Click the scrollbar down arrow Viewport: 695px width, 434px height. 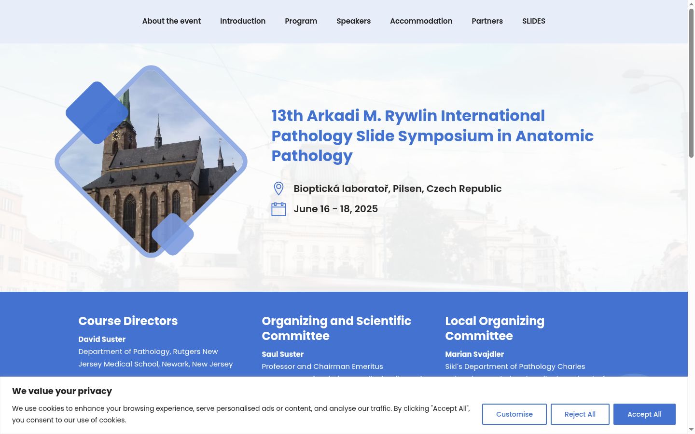coord(691,430)
